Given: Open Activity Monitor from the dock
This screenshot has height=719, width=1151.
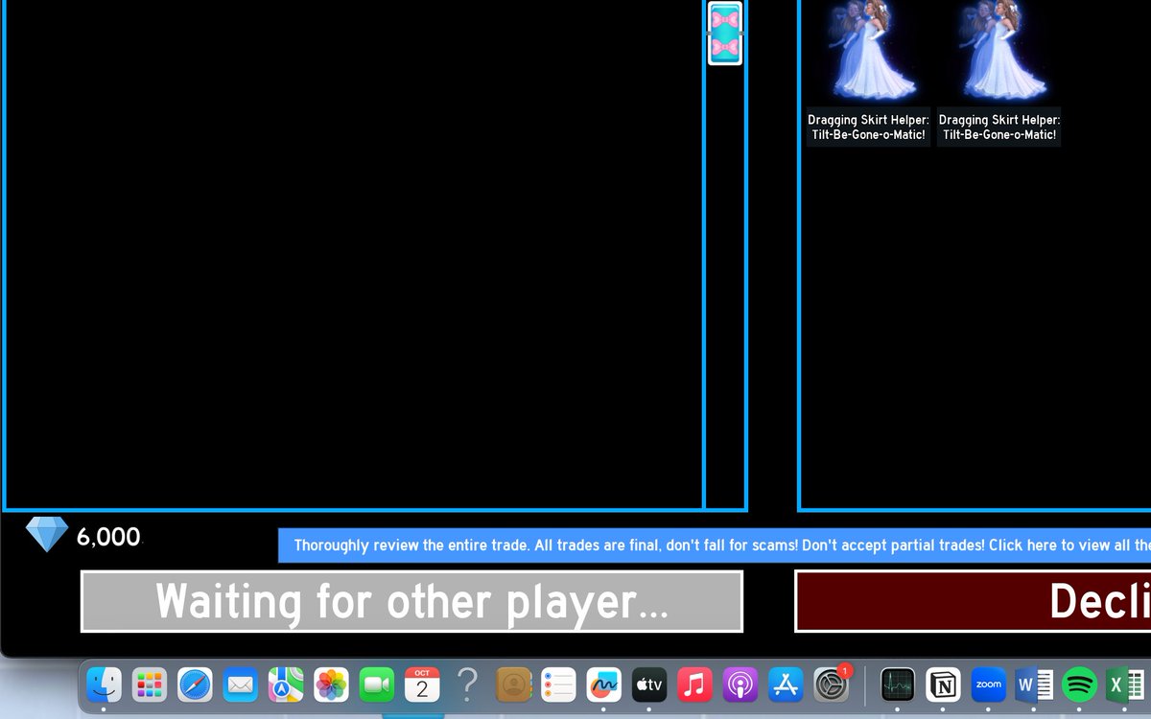Looking at the screenshot, I should (x=898, y=684).
